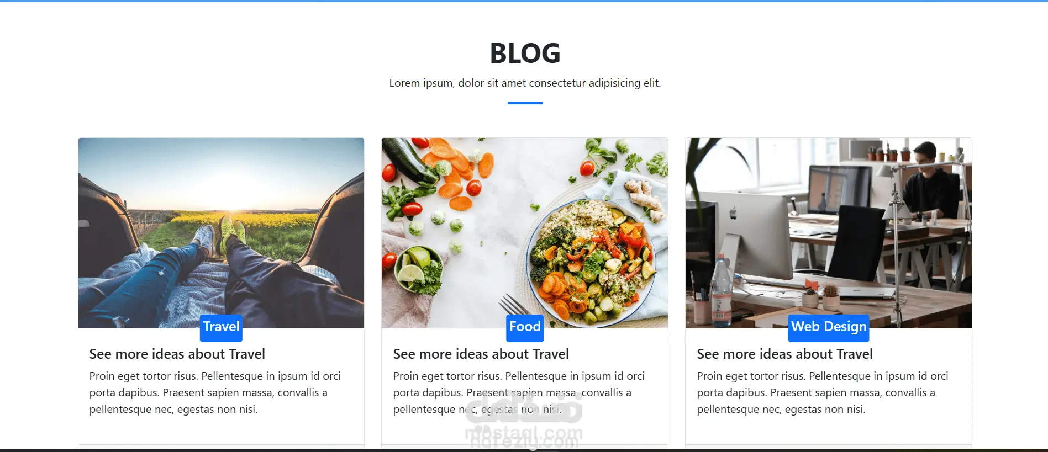Click the Travel card description paragraph
Image resolution: width=1048 pixels, height=452 pixels.
pyautogui.click(x=215, y=392)
